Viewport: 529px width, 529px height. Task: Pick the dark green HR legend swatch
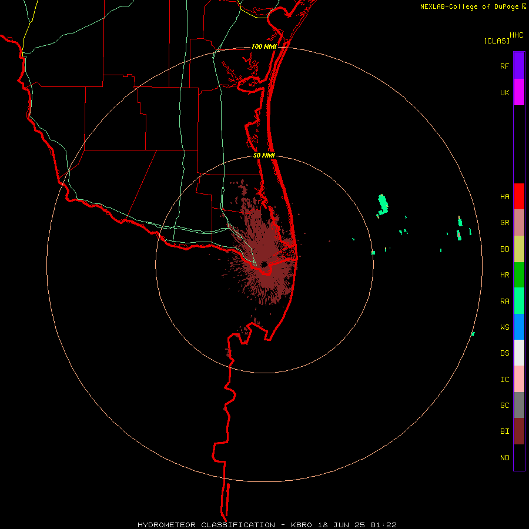519,275
